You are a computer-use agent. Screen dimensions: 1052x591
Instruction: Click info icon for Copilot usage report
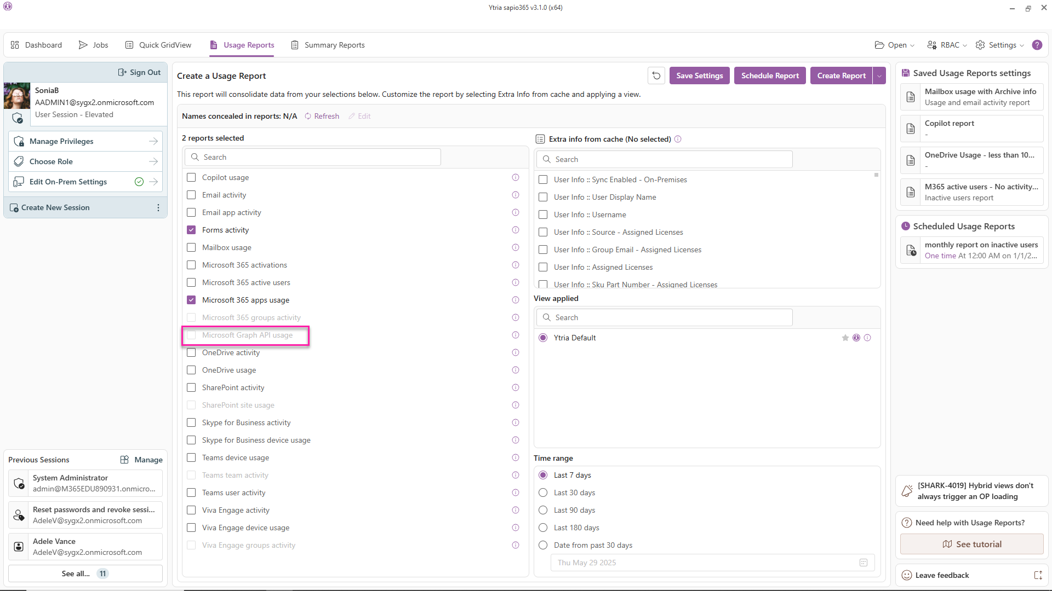pos(515,177)
